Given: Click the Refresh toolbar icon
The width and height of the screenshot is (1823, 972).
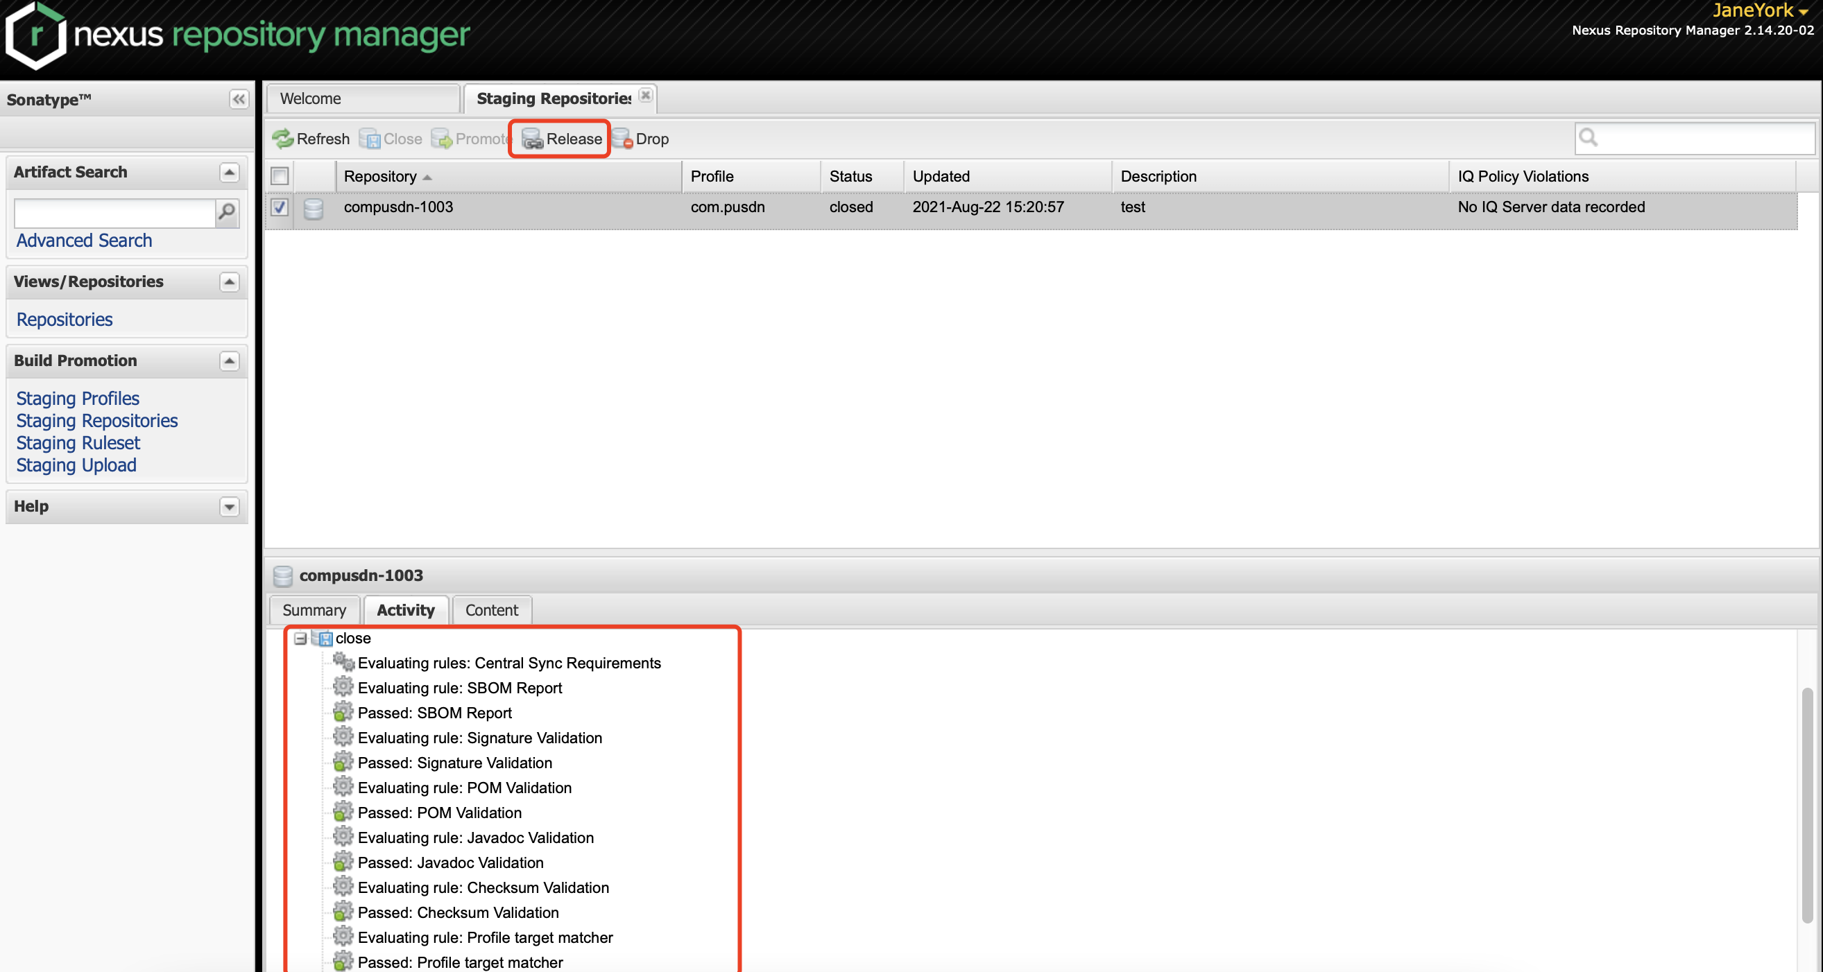Looking at the screenshot, I should pos(283,139).
